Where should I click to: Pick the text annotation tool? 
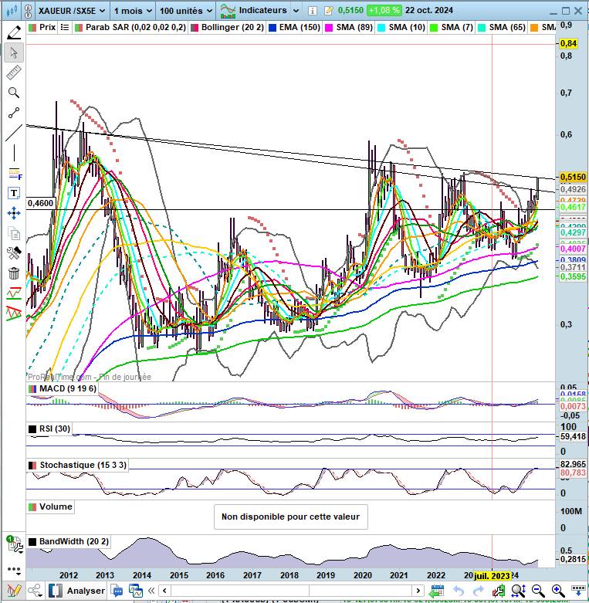[x=14, y=193]
